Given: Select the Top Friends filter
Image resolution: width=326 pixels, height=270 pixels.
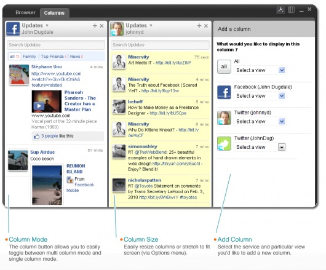Looking at the screenshot, I should (52, 57).
